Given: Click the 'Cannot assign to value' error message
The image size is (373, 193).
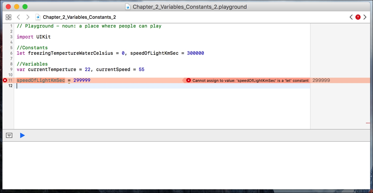Looking at the screenshot, I should tap(250, 81).
